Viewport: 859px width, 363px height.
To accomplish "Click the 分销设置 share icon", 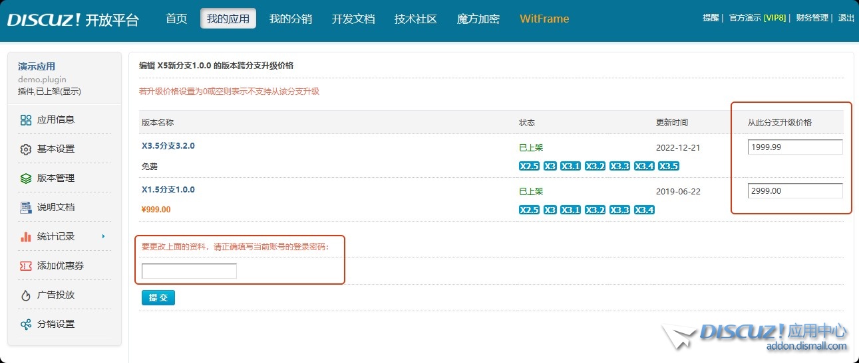I will [26, 325].
